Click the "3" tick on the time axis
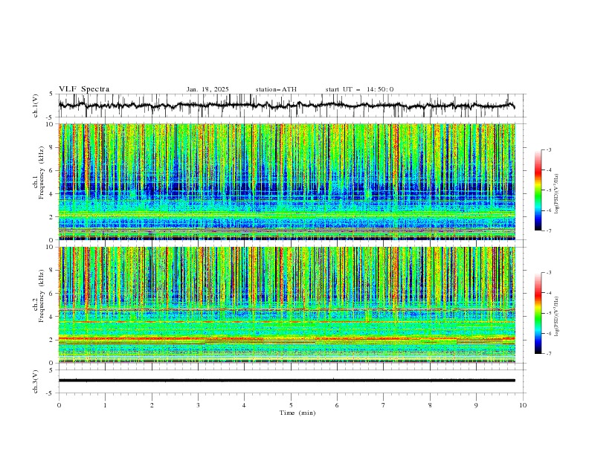589x455 pixels. (x=198, y=405)
